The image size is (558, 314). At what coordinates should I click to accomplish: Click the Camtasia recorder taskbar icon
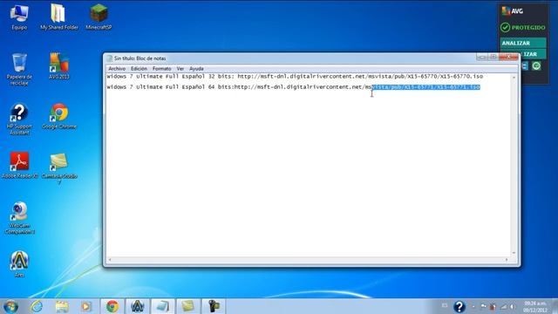pos(214,306)
